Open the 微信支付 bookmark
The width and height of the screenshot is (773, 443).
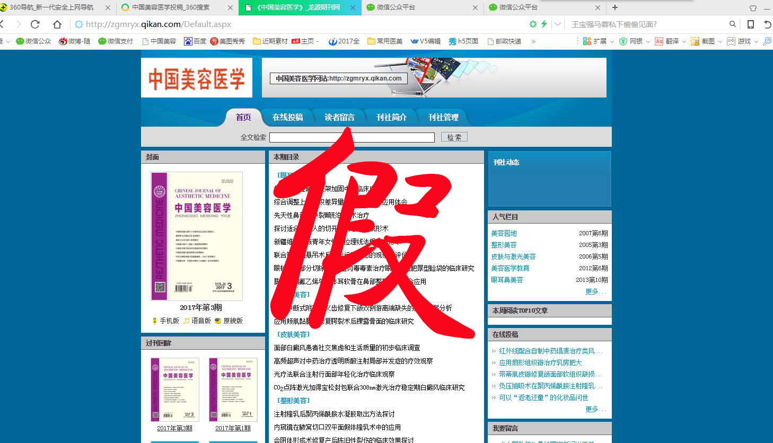click(x=116, y=41)
